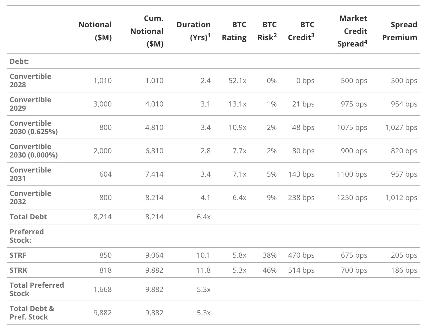The height and width of the screenshot is (330, 430).
Task: Click the Convertible 2028 row label
Action: click(x=30, y=80)
